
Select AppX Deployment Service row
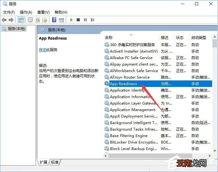(x=158, y=116)
